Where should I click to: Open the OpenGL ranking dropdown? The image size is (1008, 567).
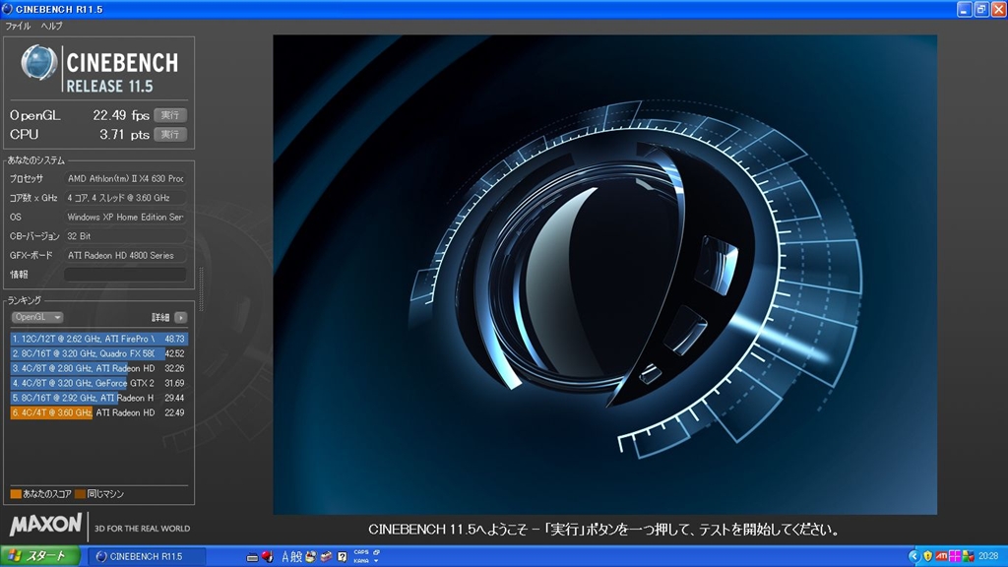point(37,317)
